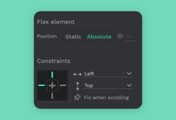Click the z-index layers icon
This screenshot has height=120, width=176.
tap(120, 36)
